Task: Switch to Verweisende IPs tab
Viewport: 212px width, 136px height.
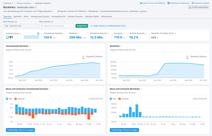Action: click(x=59, y=16)
